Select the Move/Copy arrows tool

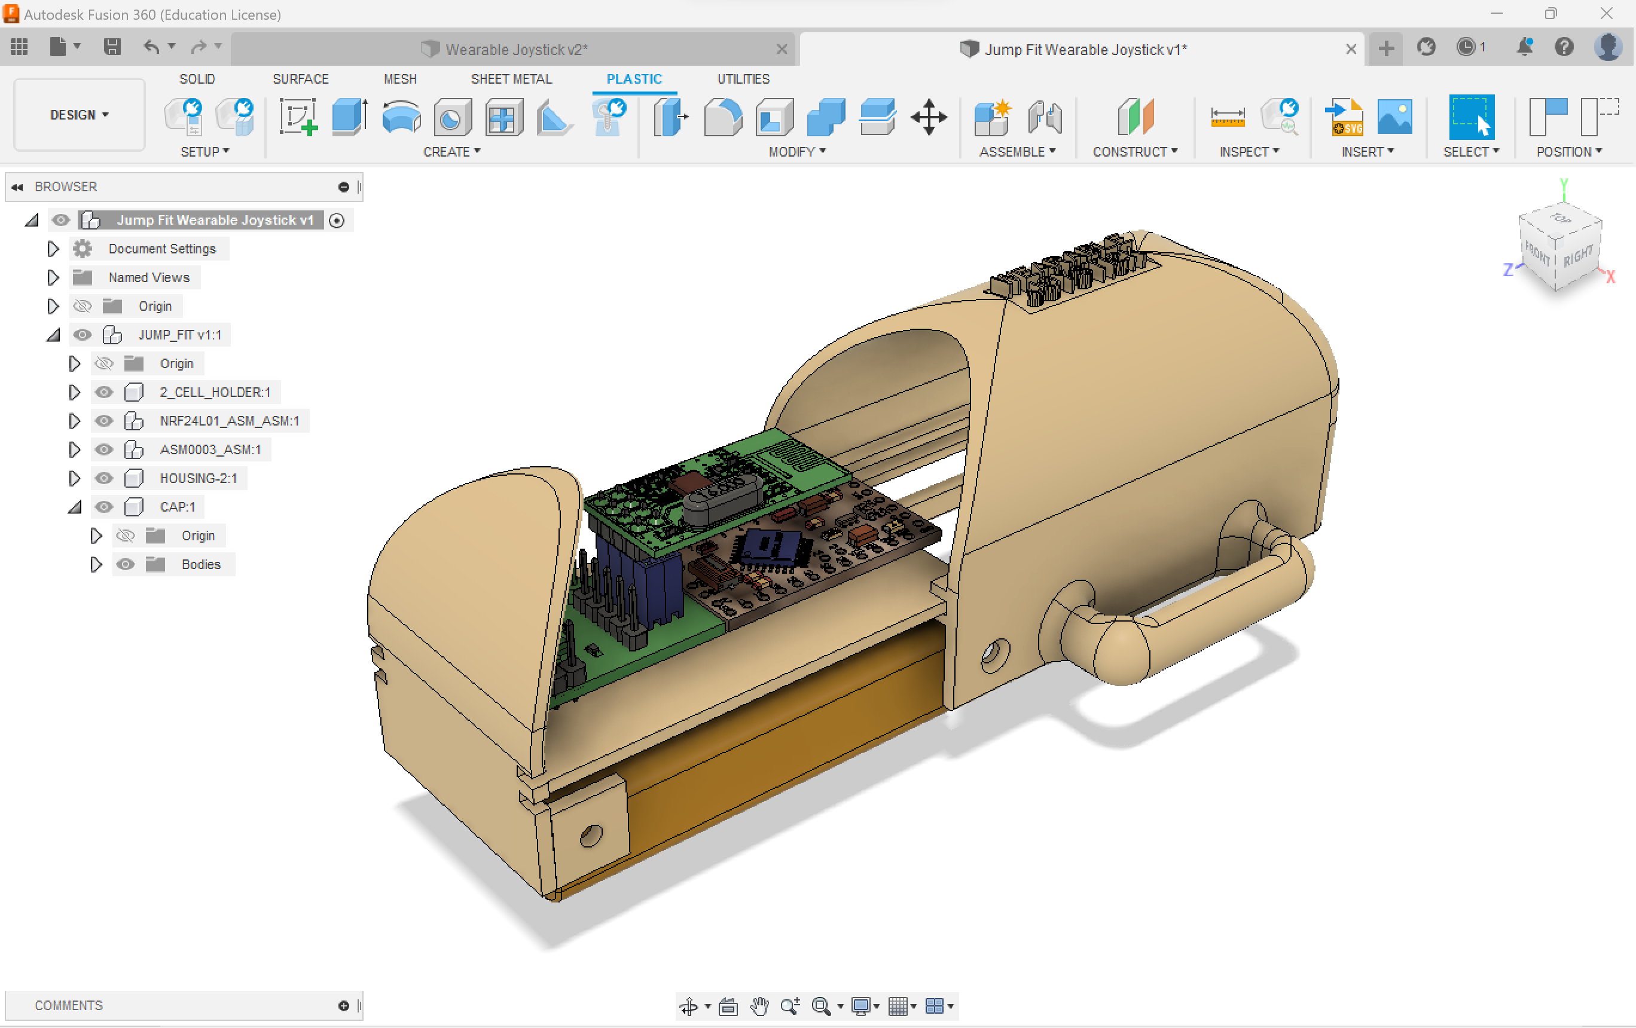click(928, 117)
